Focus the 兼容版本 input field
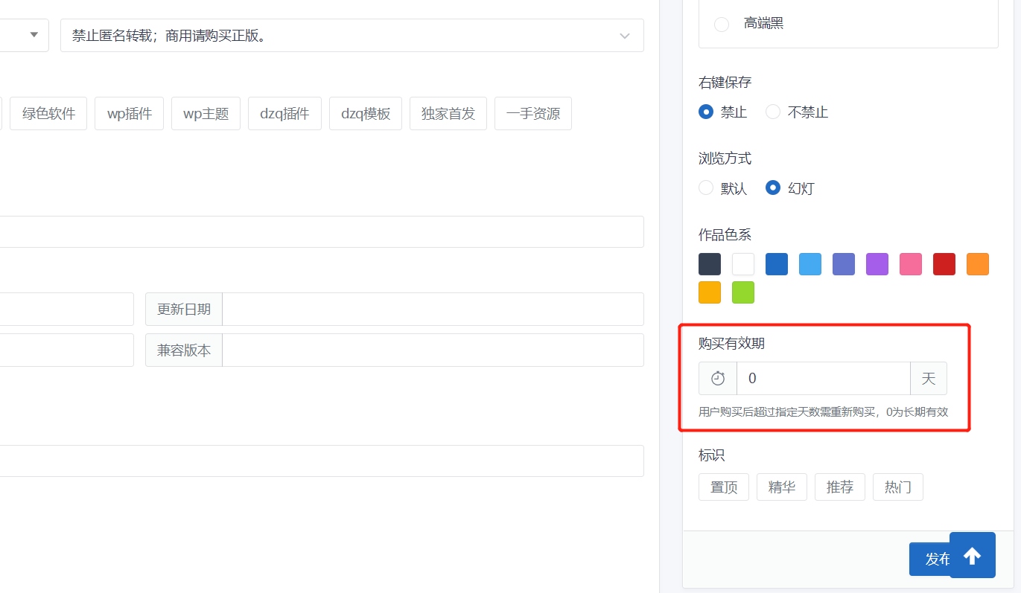This screenshot has height=593, width=1021. pyautogui.click(x=433, y=350)
